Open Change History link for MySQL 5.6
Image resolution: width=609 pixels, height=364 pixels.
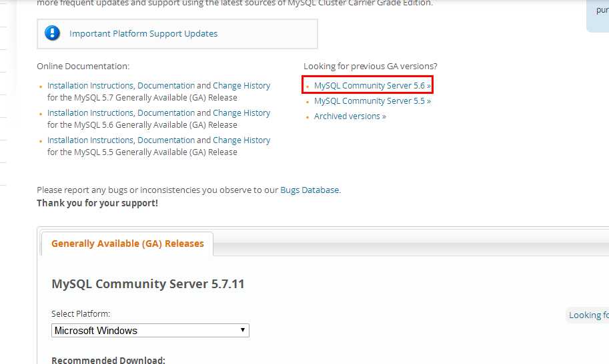(x=241, y=113)
